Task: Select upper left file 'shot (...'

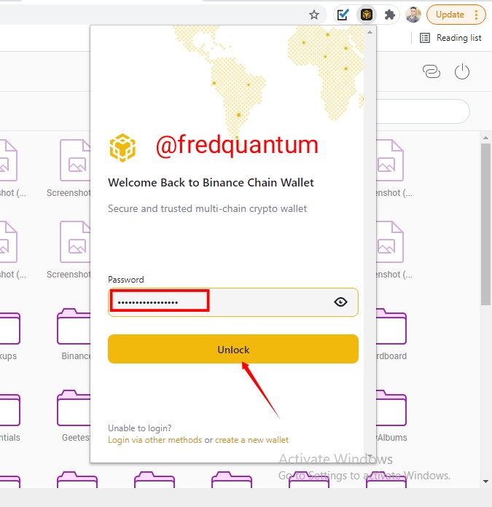Action: click(9, 160)
